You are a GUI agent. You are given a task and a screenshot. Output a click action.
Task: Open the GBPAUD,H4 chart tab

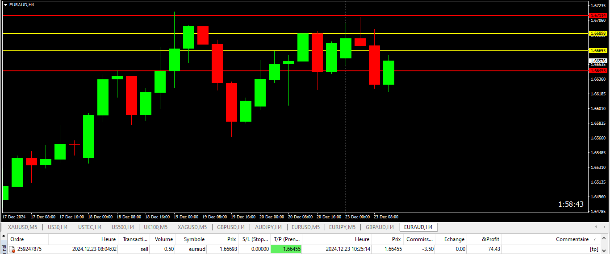380,227
